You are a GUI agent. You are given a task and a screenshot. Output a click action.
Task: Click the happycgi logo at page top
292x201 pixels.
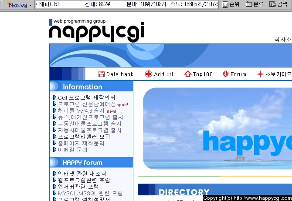pos(97,31)
